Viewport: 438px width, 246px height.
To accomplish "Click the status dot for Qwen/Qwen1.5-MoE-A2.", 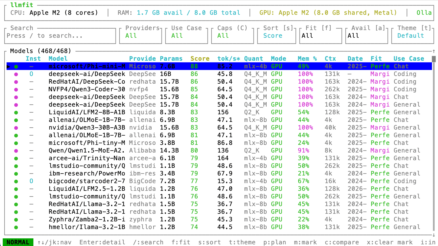I will tap(16, 151).
